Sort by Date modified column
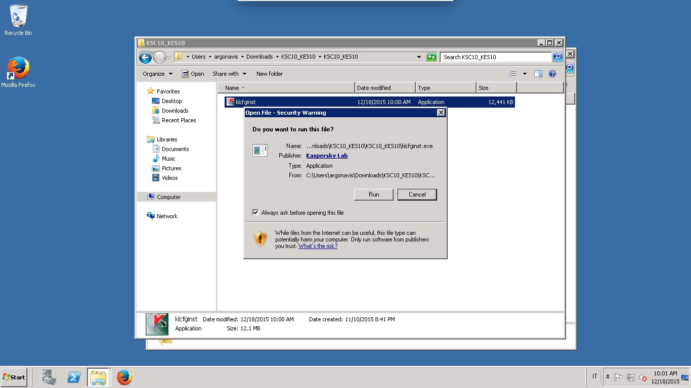Image resolution: width=691 pixels, height=388 pixels. coord(385,88)
